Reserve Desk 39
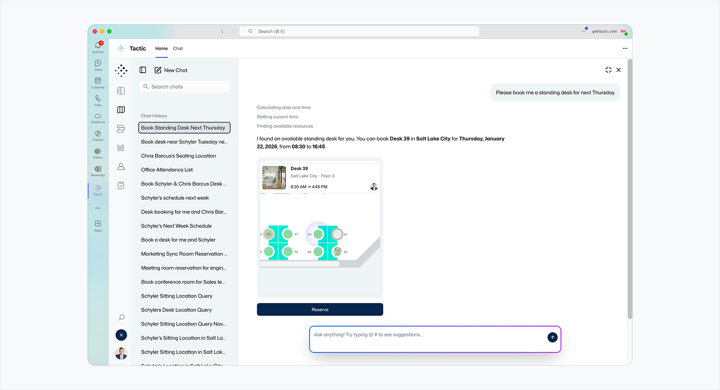 (x=320, y=310)
